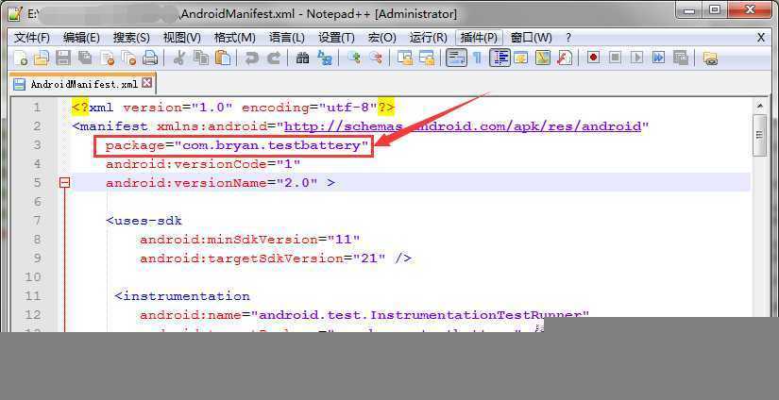Open the 格式(M) menu
The image size is (779, 400).
234,37
